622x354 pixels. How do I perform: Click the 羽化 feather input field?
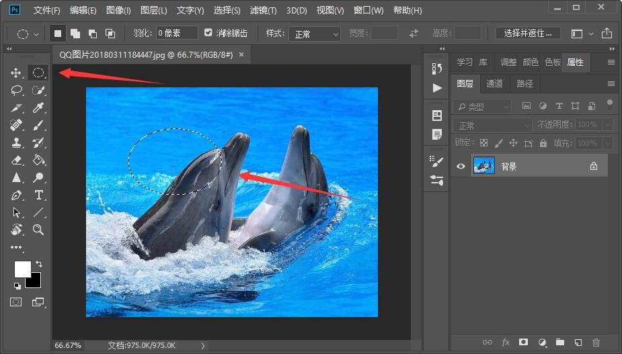177,33
